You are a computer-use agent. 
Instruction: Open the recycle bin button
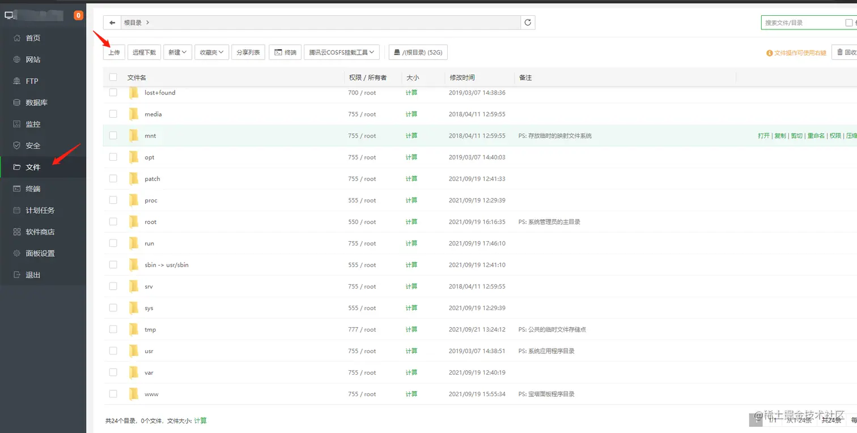point(845,52)
